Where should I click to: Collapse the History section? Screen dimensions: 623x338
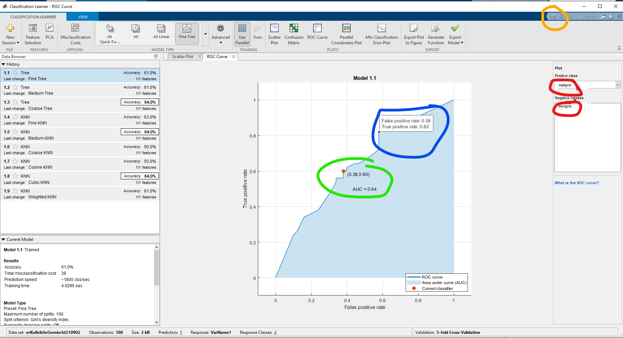coord(3,64)
